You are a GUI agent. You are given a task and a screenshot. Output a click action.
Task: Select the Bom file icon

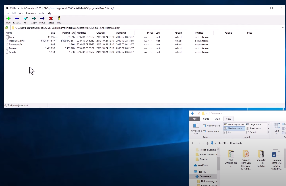(x=7, y=37)
